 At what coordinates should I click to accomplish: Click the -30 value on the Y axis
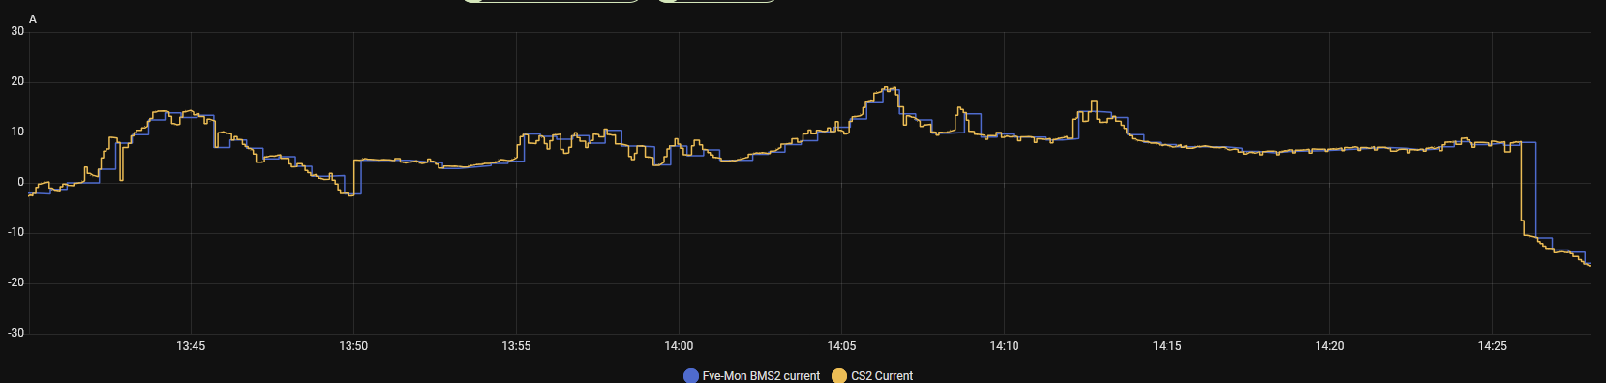pyautogui.click(x=15, y=333)
